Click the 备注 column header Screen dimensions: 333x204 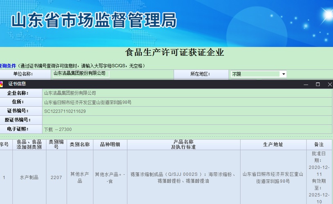point(319,144)
